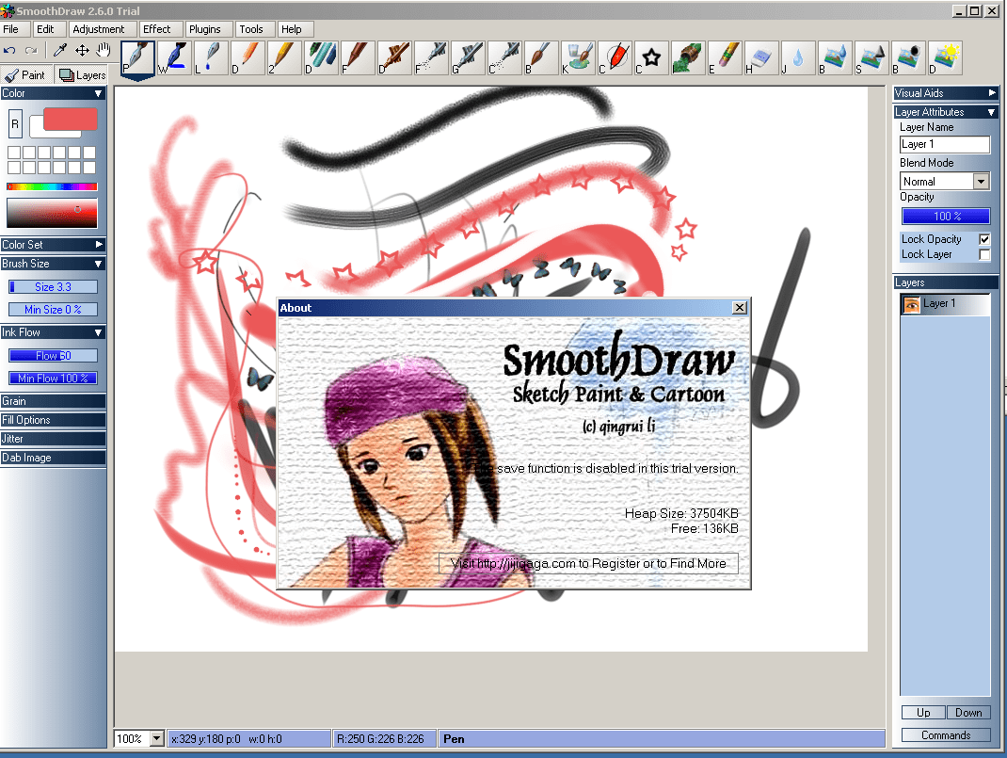1007x758 pixels.
Task: Select the yellow pencil tool labeled 2
Action: [x=284, y=58]
